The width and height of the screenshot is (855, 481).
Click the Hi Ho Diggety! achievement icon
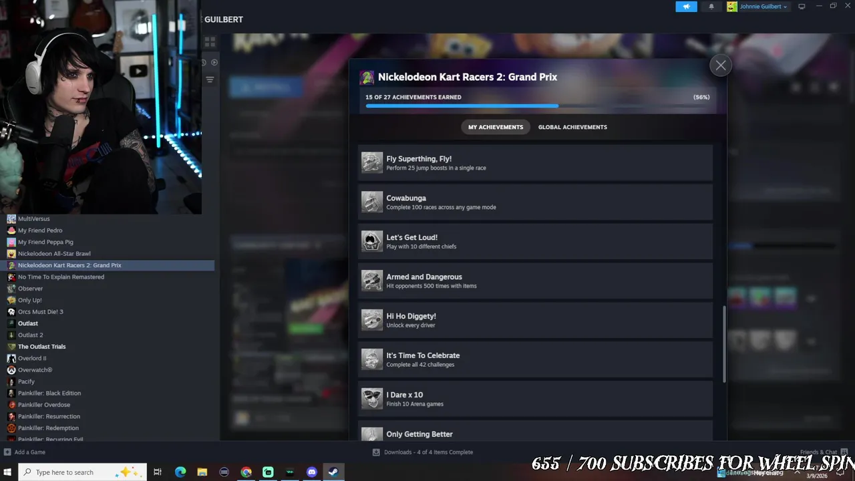point(372,320)
